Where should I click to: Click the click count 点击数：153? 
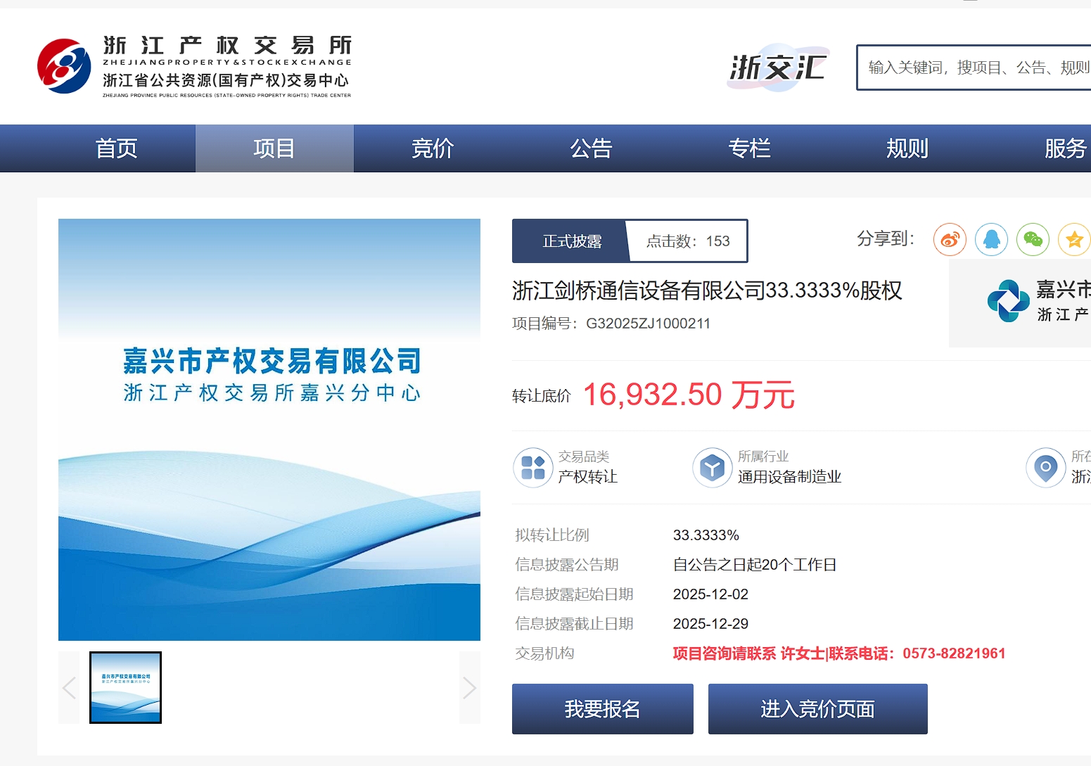688,241
